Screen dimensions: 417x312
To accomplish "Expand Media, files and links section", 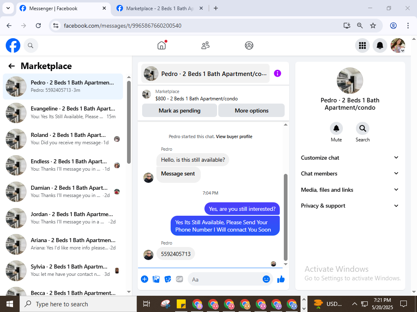I will tap(350, 190).
